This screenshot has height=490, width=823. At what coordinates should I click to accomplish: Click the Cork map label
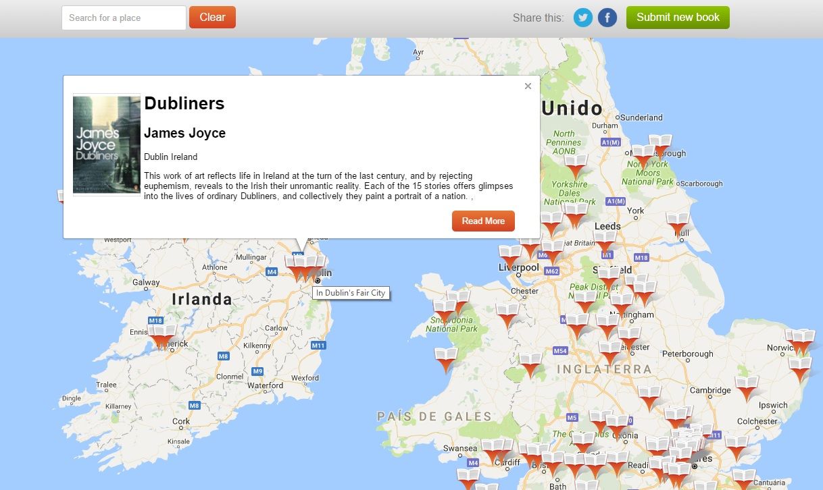(x=181, y=421)
